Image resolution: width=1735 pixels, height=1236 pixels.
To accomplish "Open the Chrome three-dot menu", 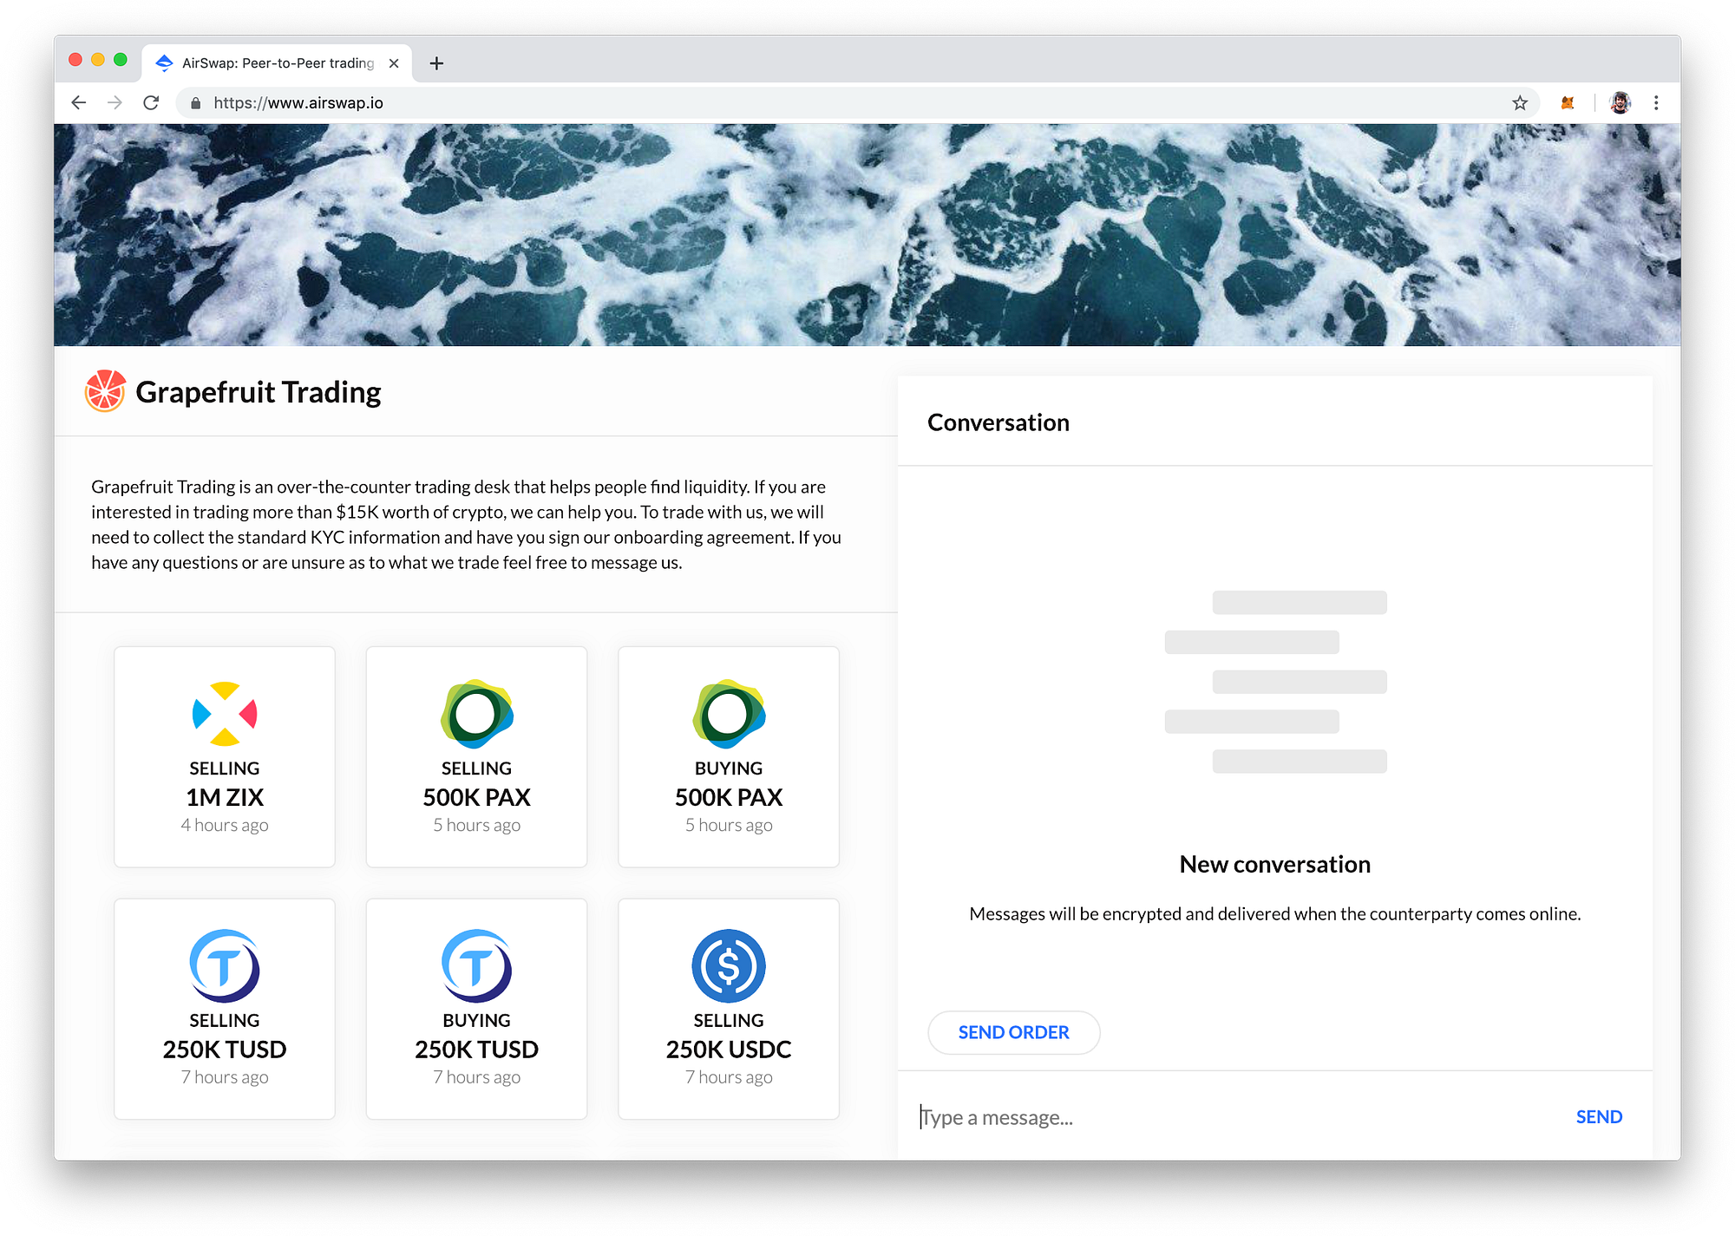I will pyautogui.click(x=1656, y=102).
